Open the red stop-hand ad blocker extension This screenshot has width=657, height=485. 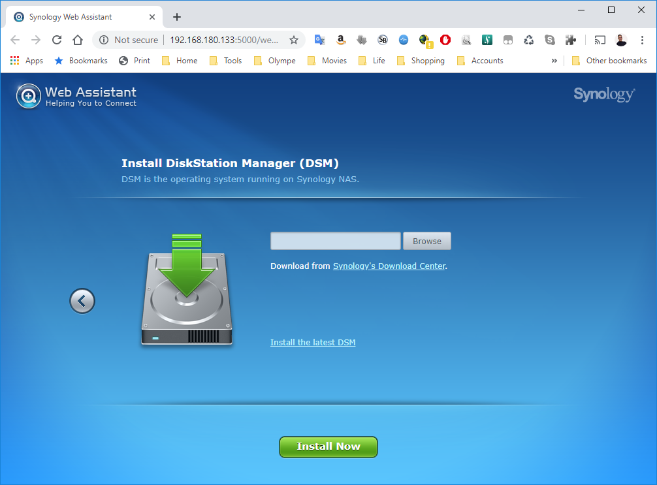(x=445, y=40)
